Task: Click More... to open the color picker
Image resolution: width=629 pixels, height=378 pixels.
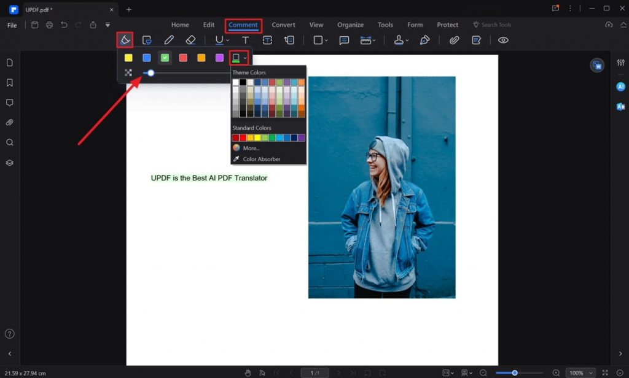Action: pyautogui.click(x=252, y=148)
